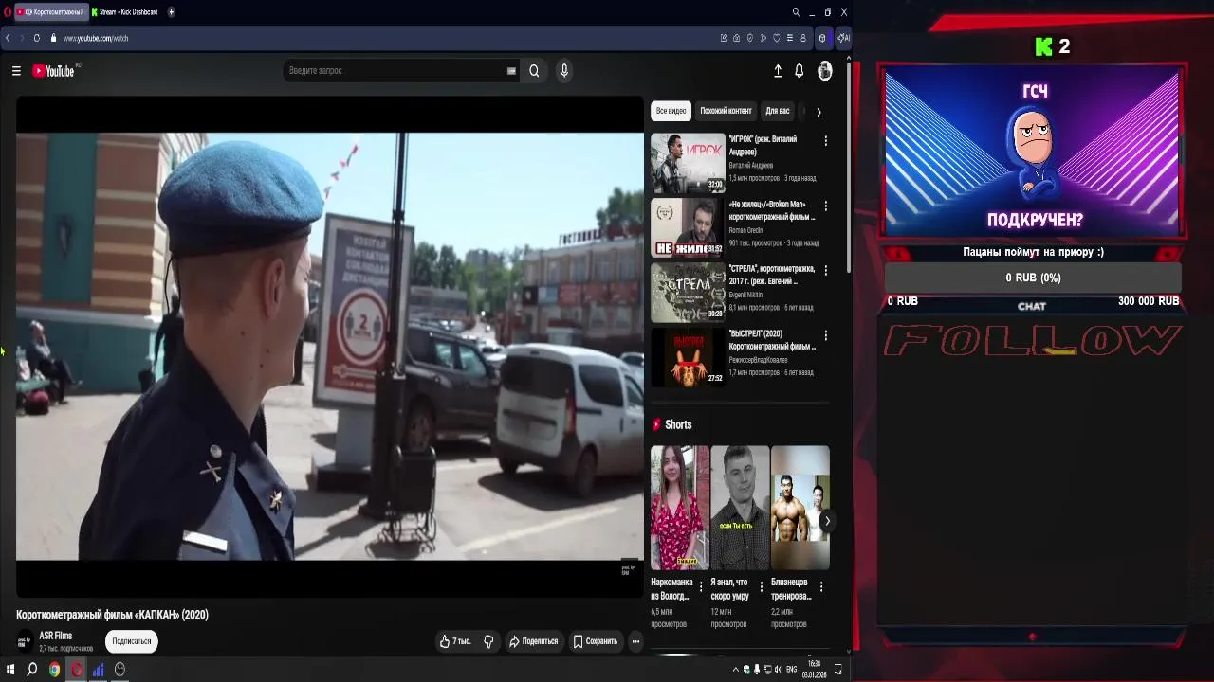Open options for "Близнецов тренирова..." short
Screen dimensions: 1214x682
pos(821,587)
